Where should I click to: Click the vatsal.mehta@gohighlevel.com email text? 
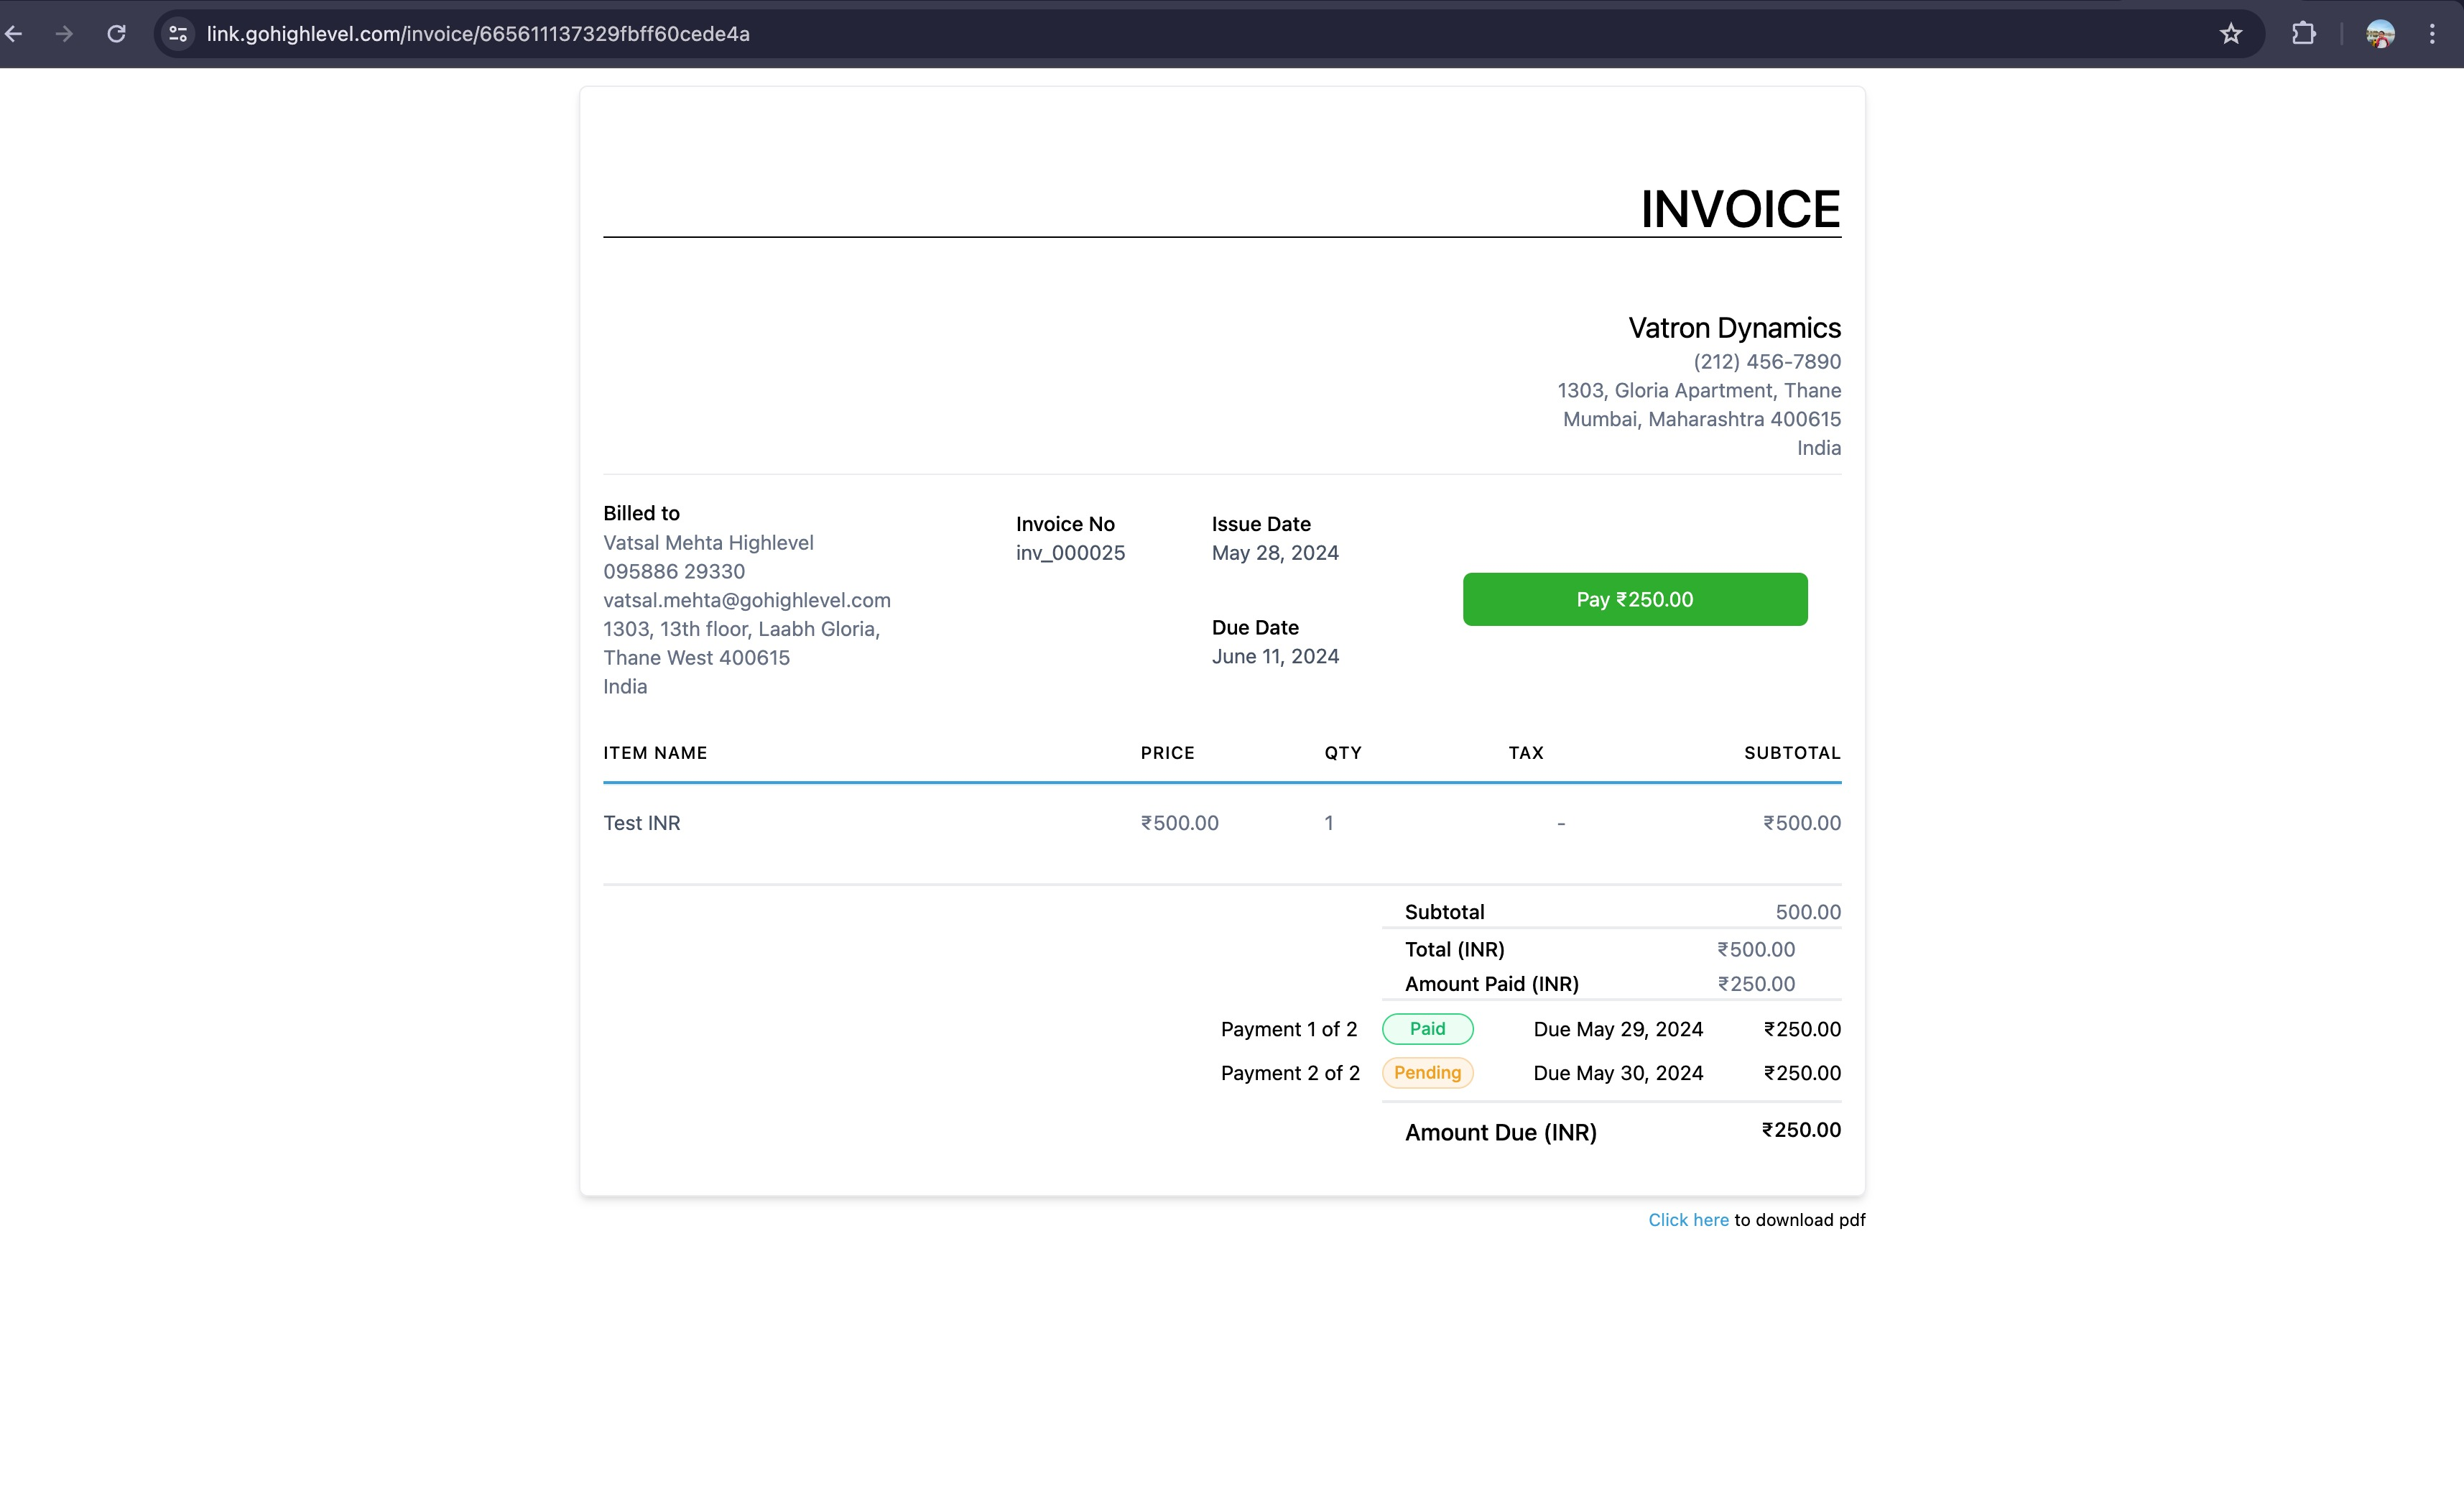tap(746, 600)
